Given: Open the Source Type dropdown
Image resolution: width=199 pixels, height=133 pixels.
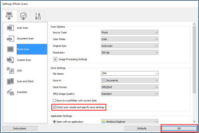Looking at the screenshot, I should (x=130, y=32).
